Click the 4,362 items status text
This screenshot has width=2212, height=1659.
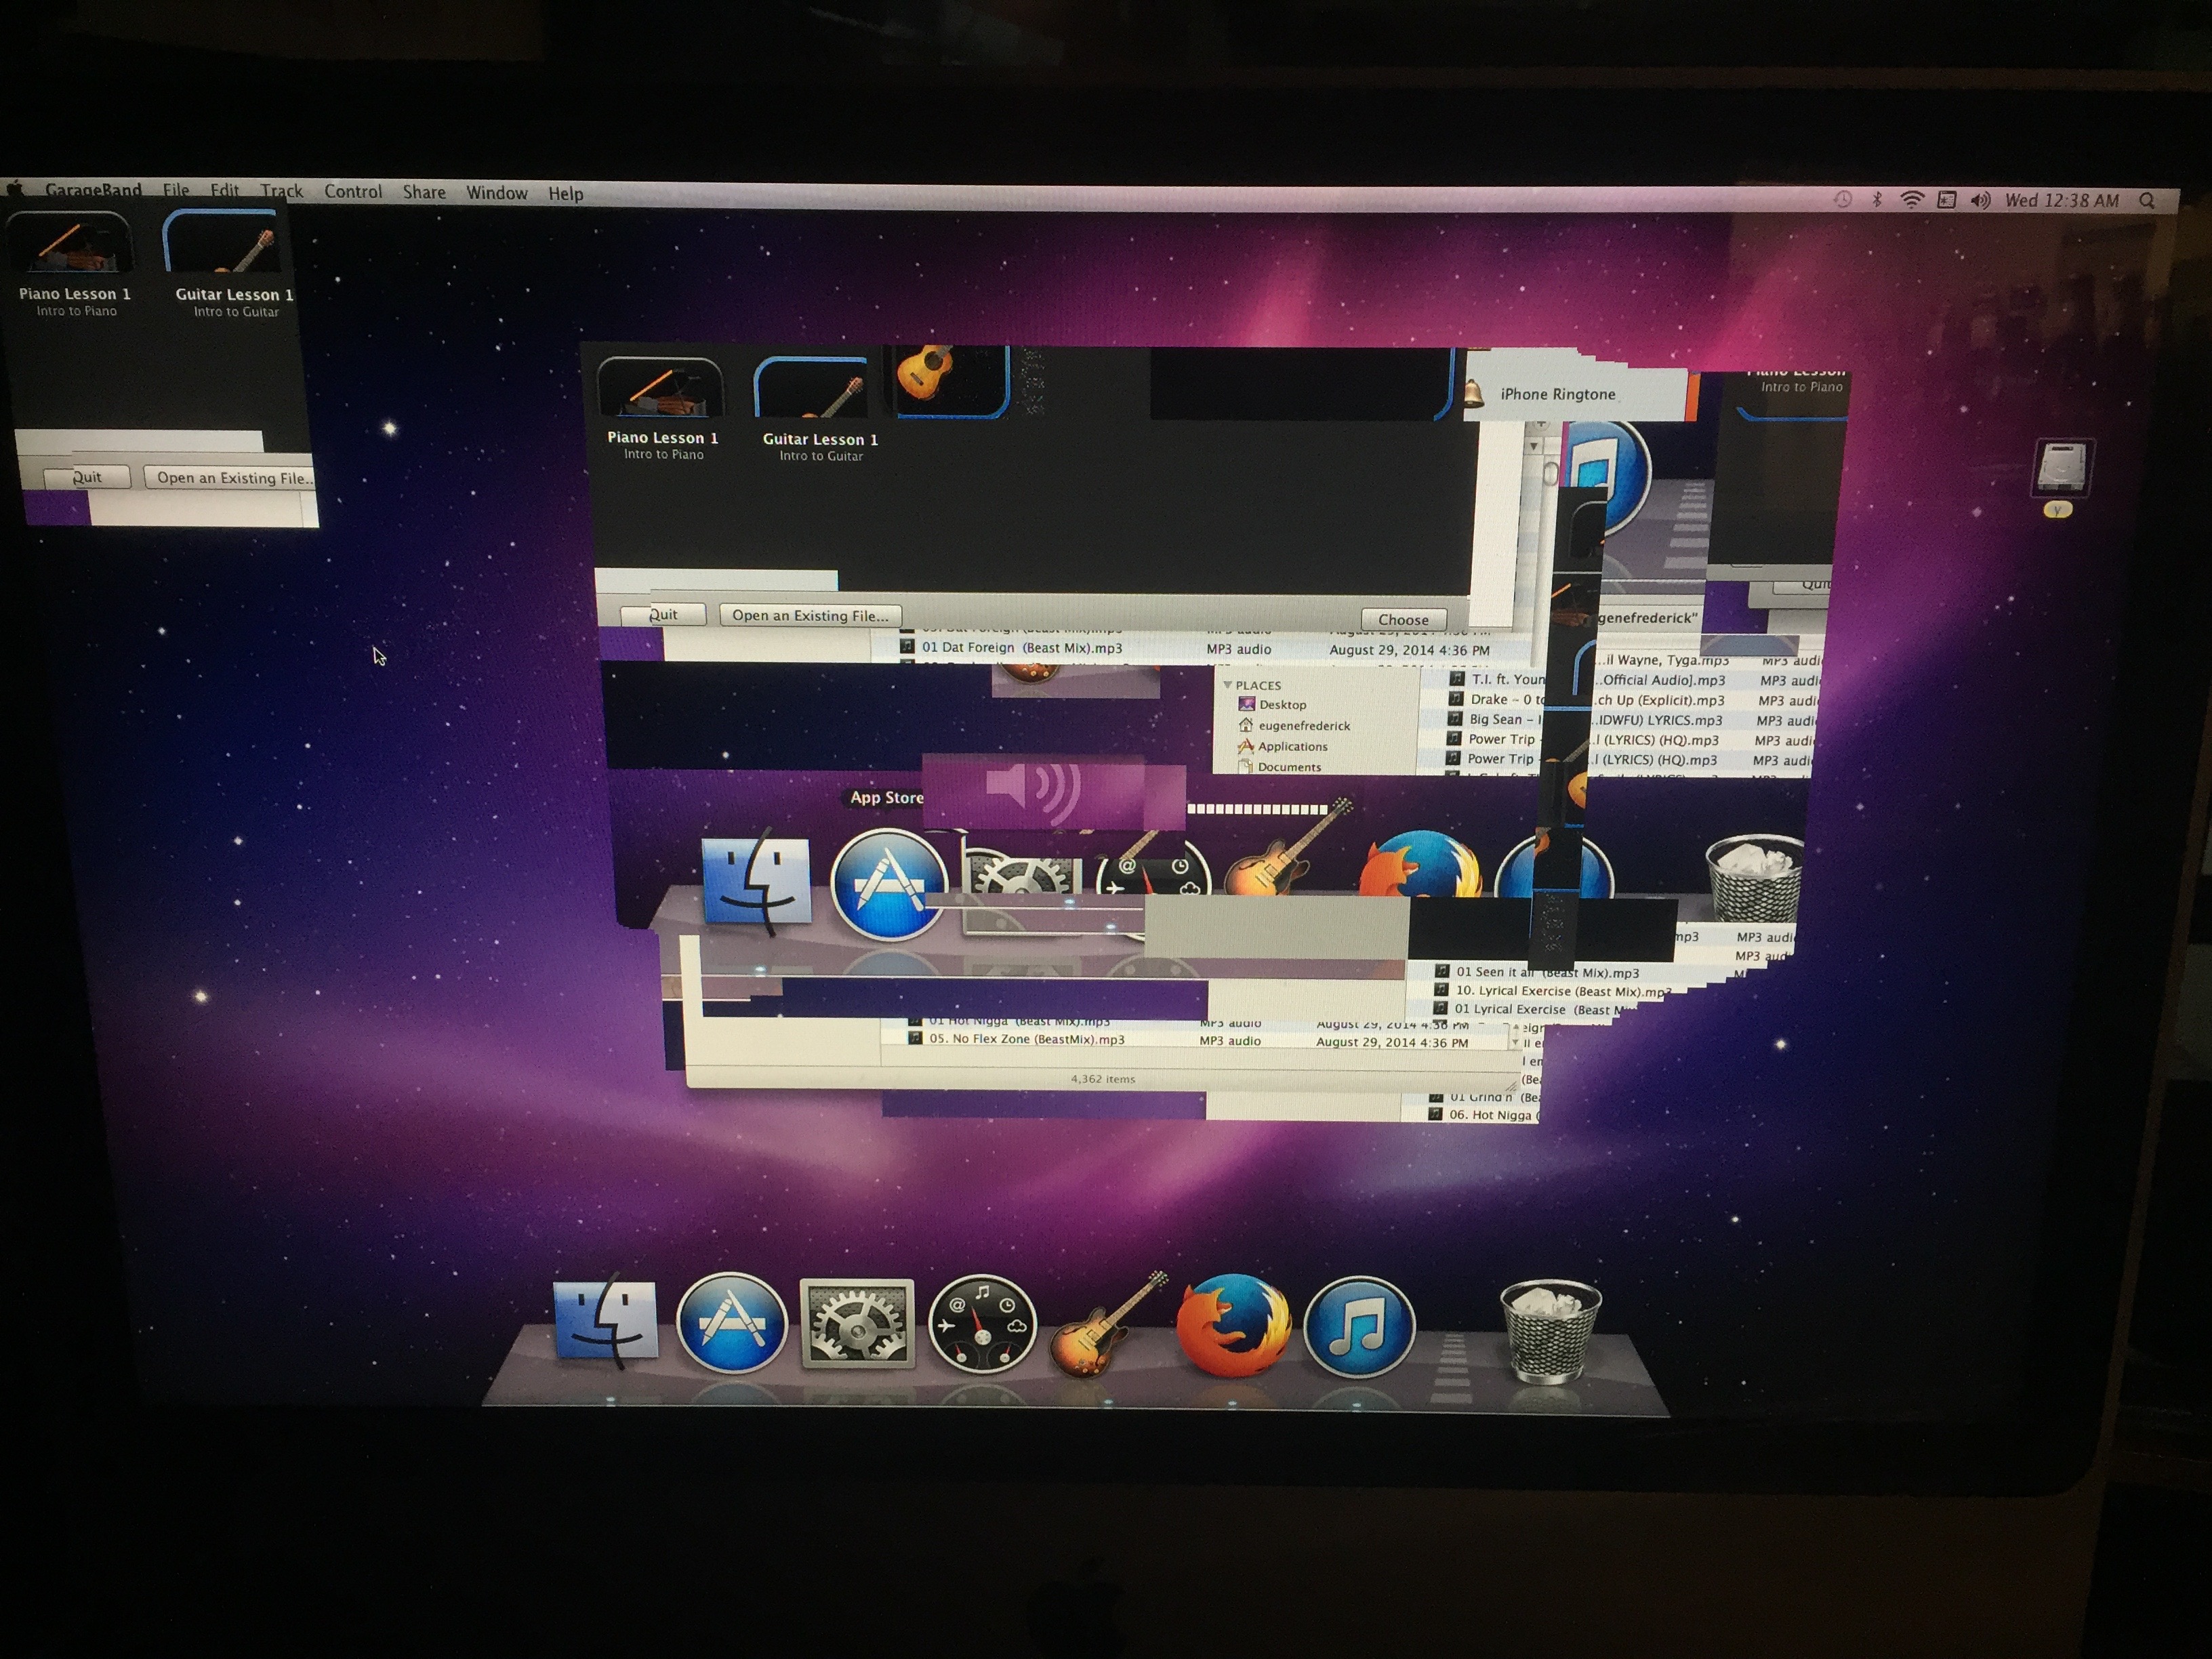[x=1103, y=1079]
